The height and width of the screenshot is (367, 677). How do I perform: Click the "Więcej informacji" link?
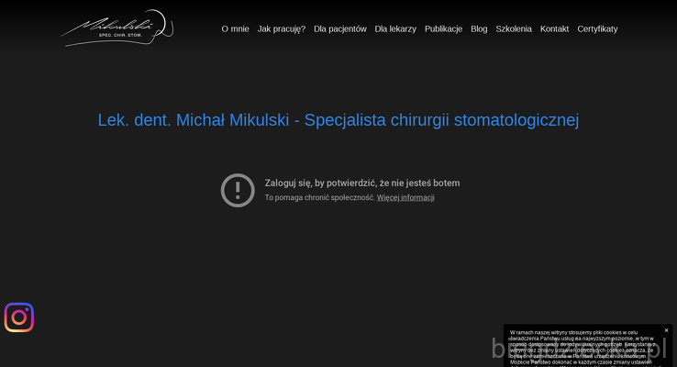405,197
